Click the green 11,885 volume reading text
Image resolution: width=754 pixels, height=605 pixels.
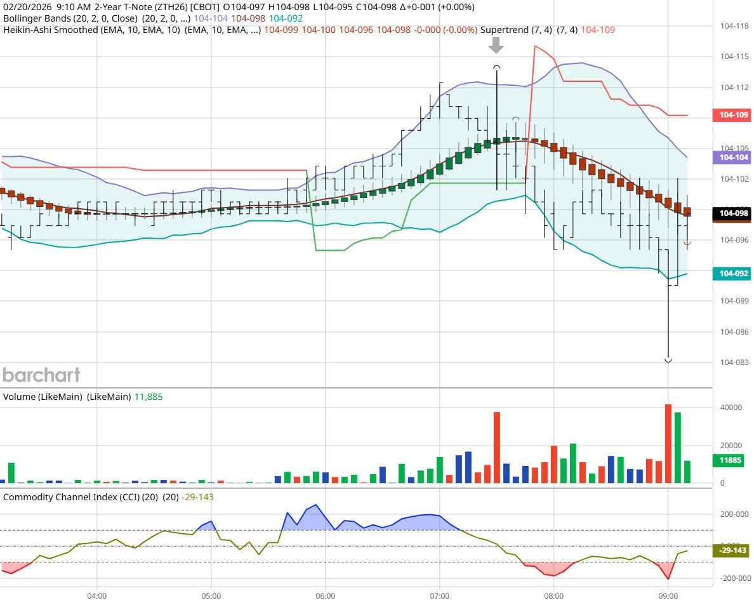pos(148,396)
